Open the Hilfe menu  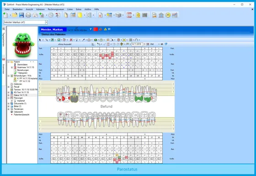tap(96, 9)
